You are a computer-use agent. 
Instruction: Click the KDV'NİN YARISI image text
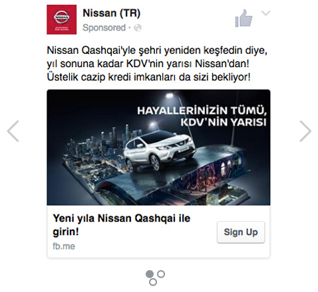[224, 122]
